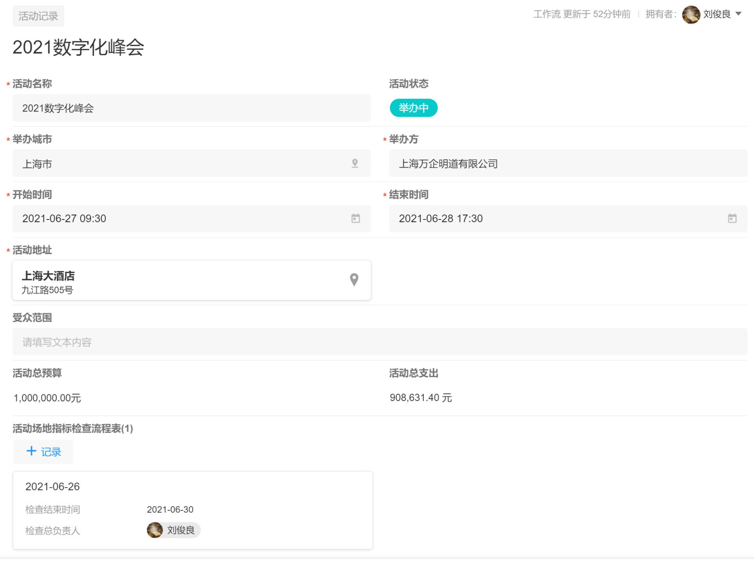Click the map pin in 活动地址 card

click(x=354, y=280)
